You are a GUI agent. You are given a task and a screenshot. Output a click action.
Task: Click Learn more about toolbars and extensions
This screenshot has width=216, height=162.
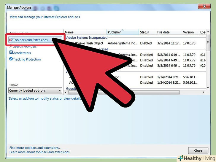(x=39, y=152)
